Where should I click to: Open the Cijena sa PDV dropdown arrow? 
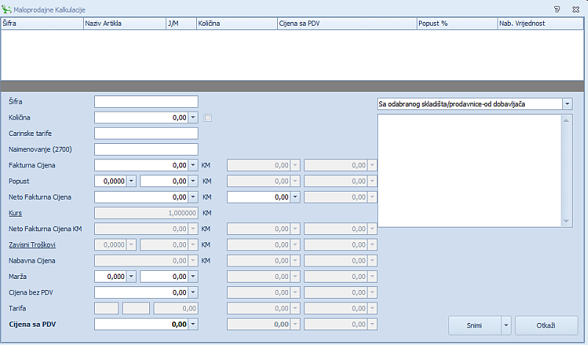point(193,324)
